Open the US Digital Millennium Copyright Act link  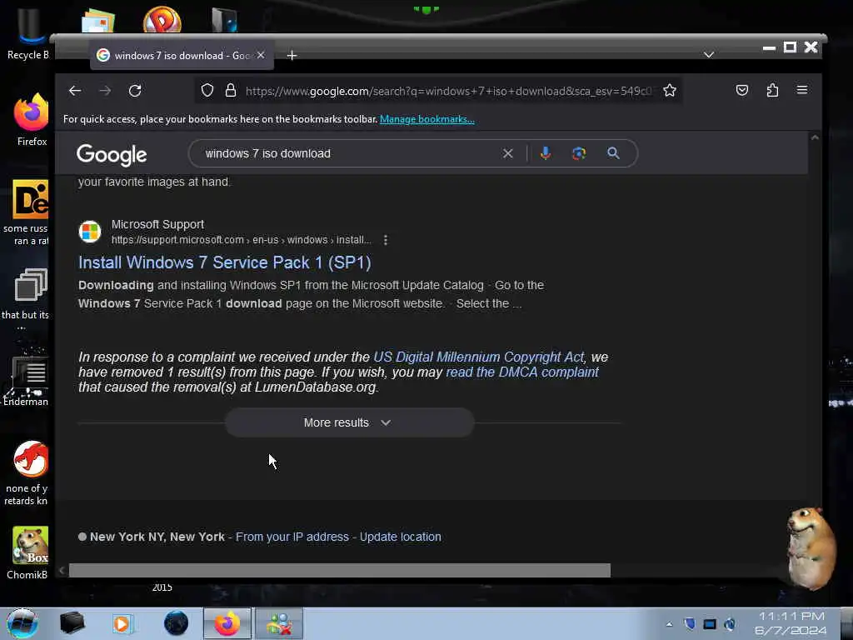(x=478, y=357)
